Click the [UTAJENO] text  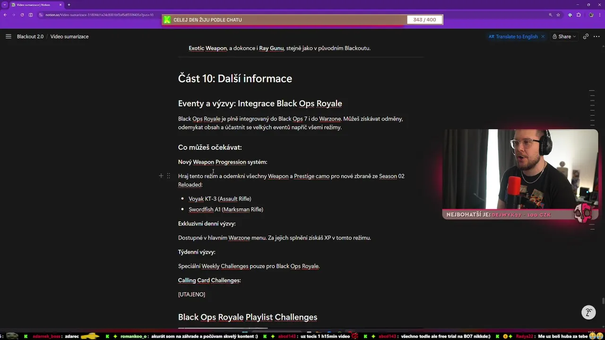tap(191, 294)
